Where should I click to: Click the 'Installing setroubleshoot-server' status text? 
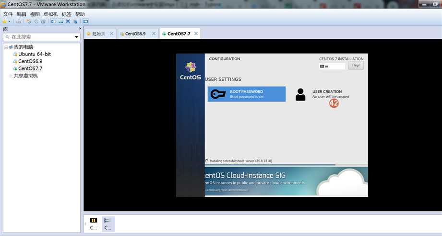(x=241, y=161)
